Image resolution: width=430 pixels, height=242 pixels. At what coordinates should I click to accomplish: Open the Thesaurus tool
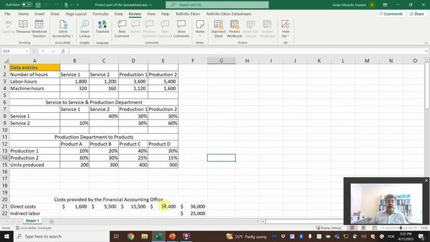pyautogui.click(x=23, y=27)
